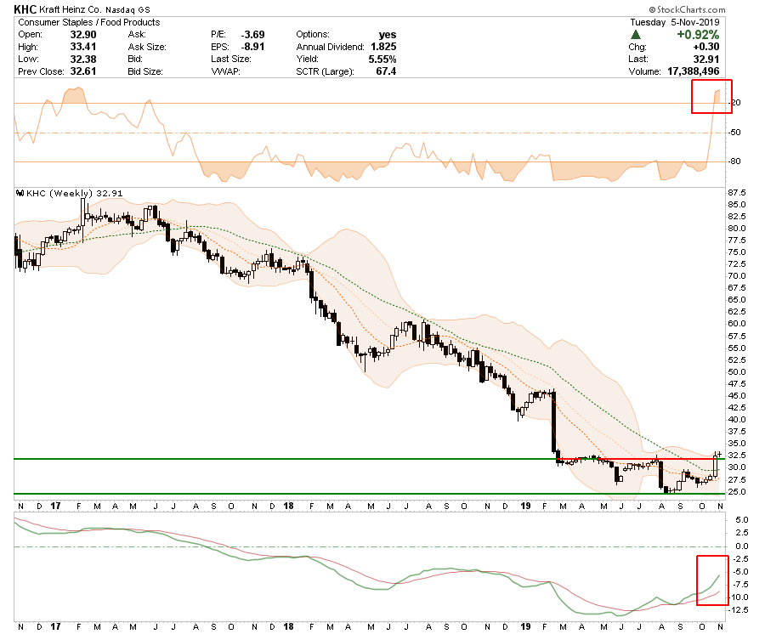Click the VWAP label
The height and width of the screenshot is (634, 765).
(226, 71)
